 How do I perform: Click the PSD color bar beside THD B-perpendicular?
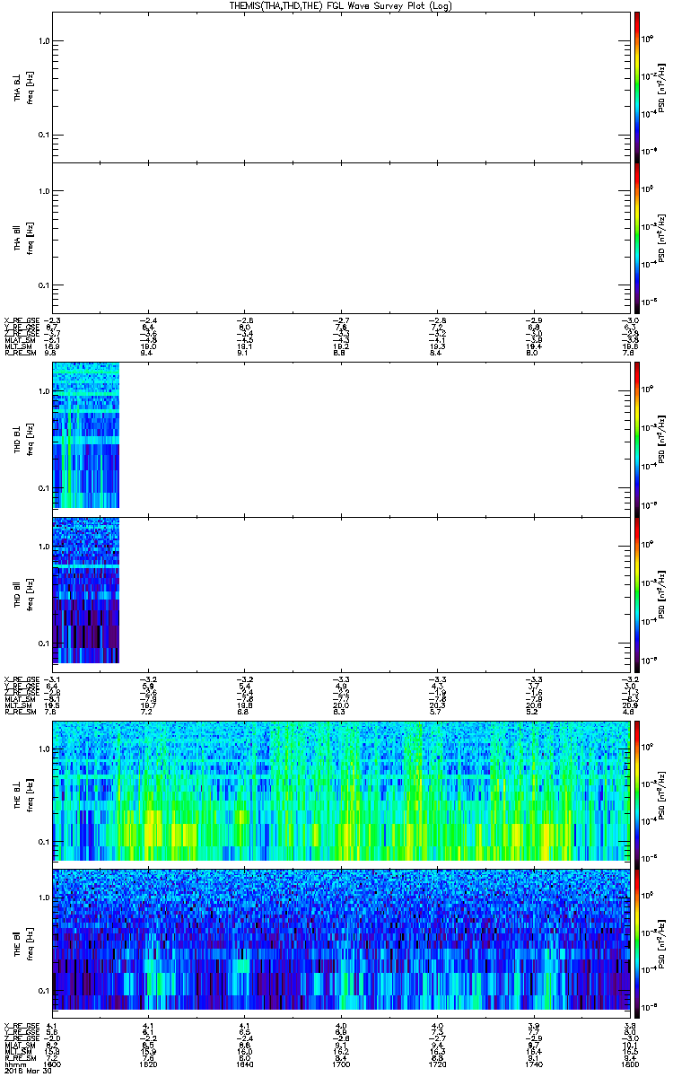click(637, 439)
